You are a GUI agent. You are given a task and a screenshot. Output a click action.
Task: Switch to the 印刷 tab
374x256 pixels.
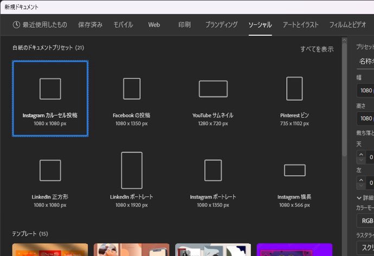point(184,25)
